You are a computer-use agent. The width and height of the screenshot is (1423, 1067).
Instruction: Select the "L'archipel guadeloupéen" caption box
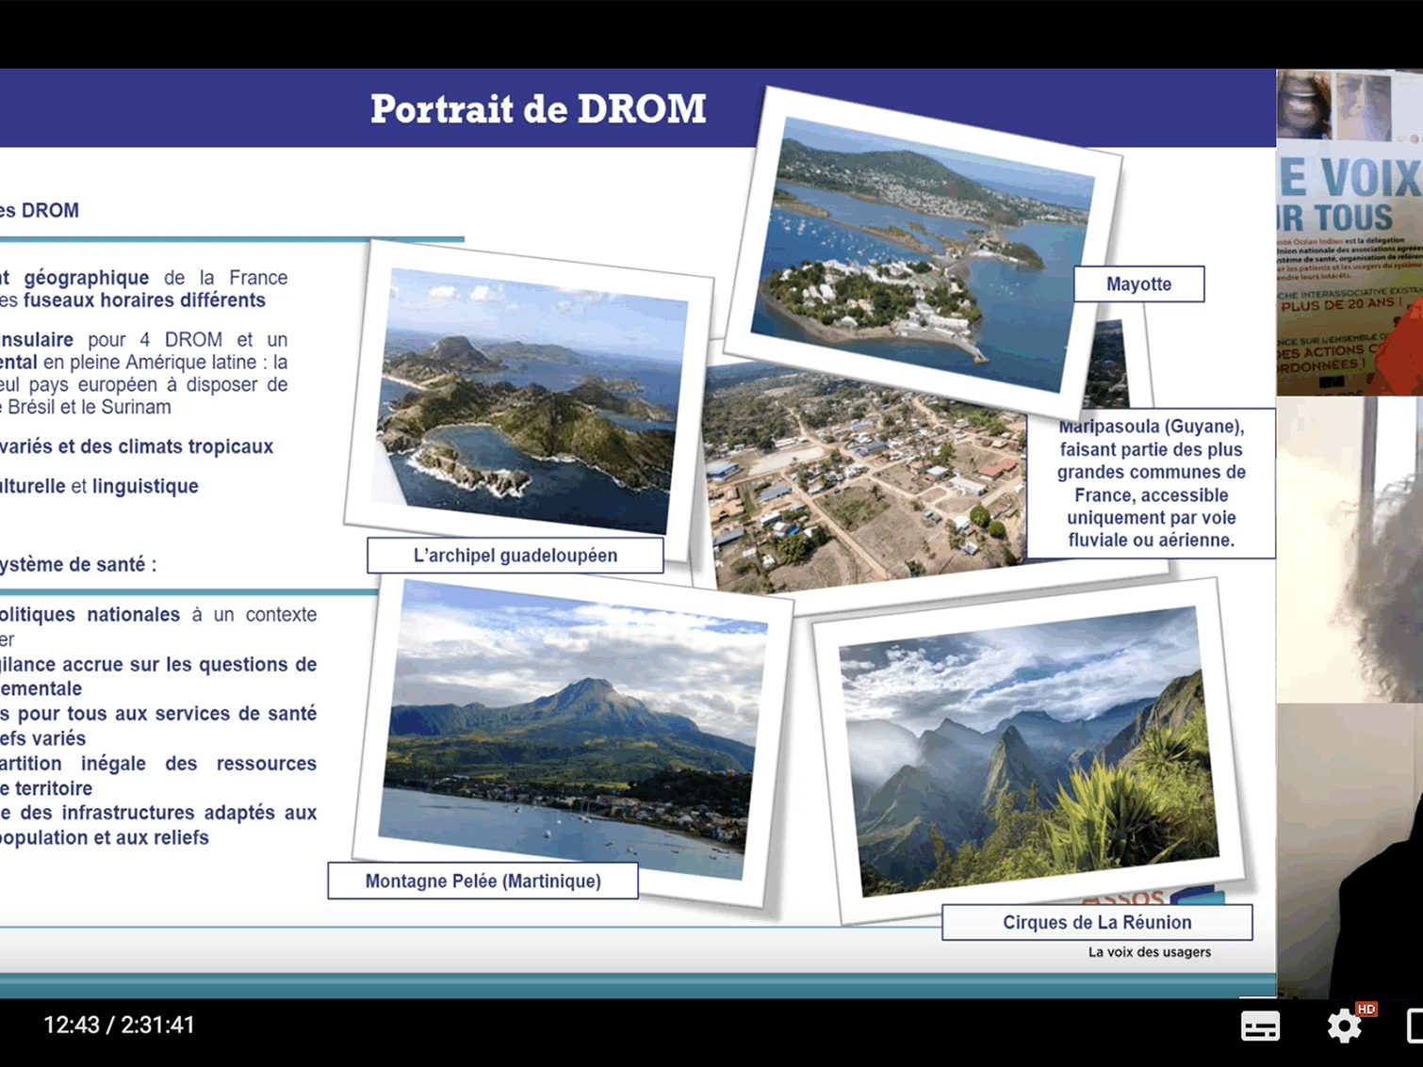pyautogui.click(x=515, y=556)
